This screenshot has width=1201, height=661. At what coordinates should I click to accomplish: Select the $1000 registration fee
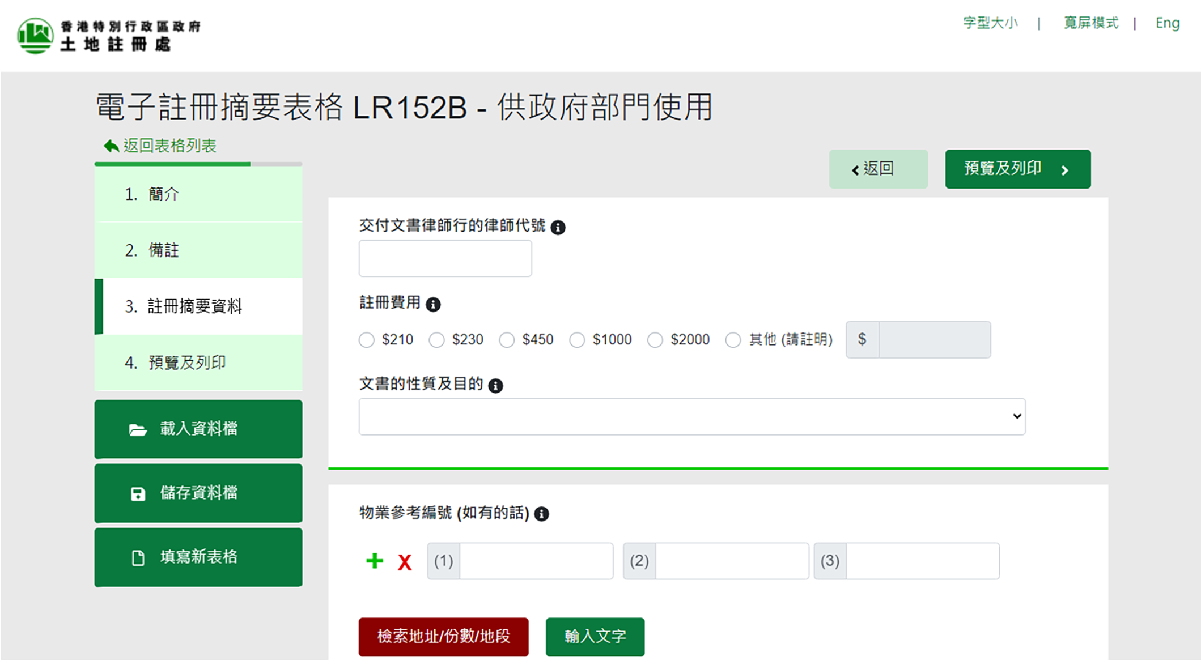577,340
